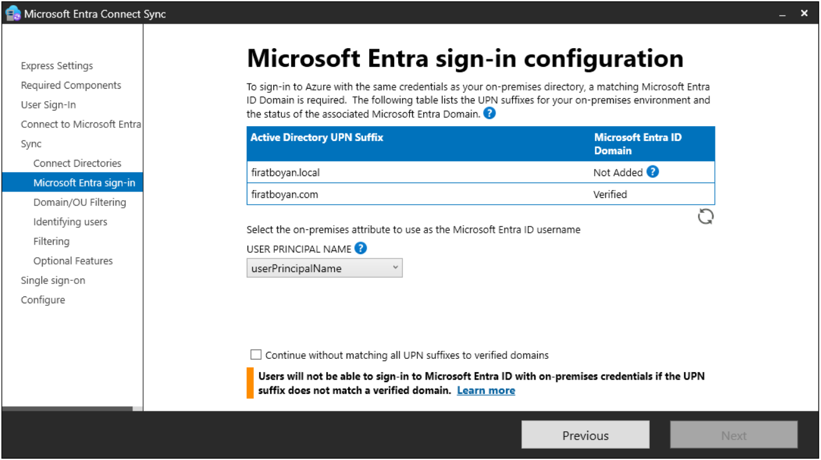Open the Learn more link
821x460 pixels.
point(486,391)
